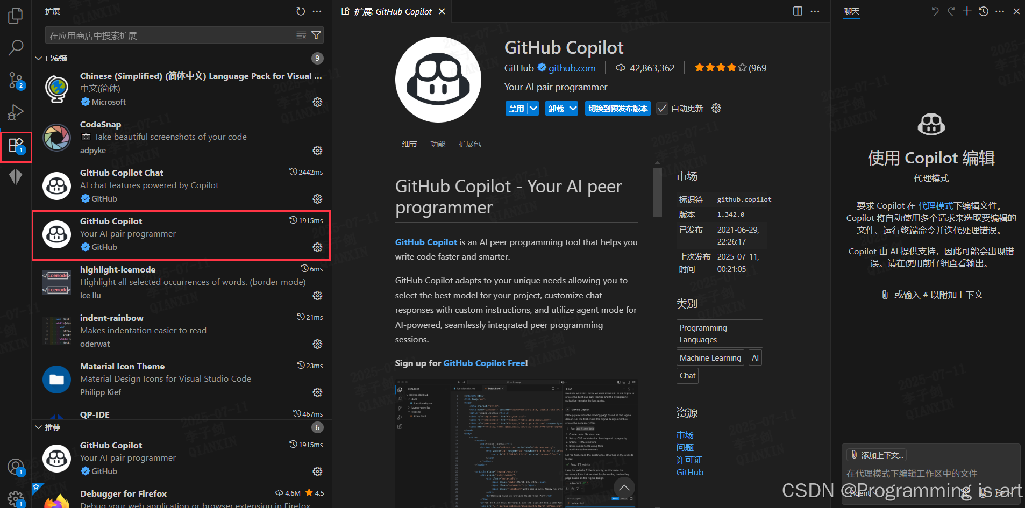
Task: Open settings gear for GitHub Copilot Chat
Action: point(317,199)
